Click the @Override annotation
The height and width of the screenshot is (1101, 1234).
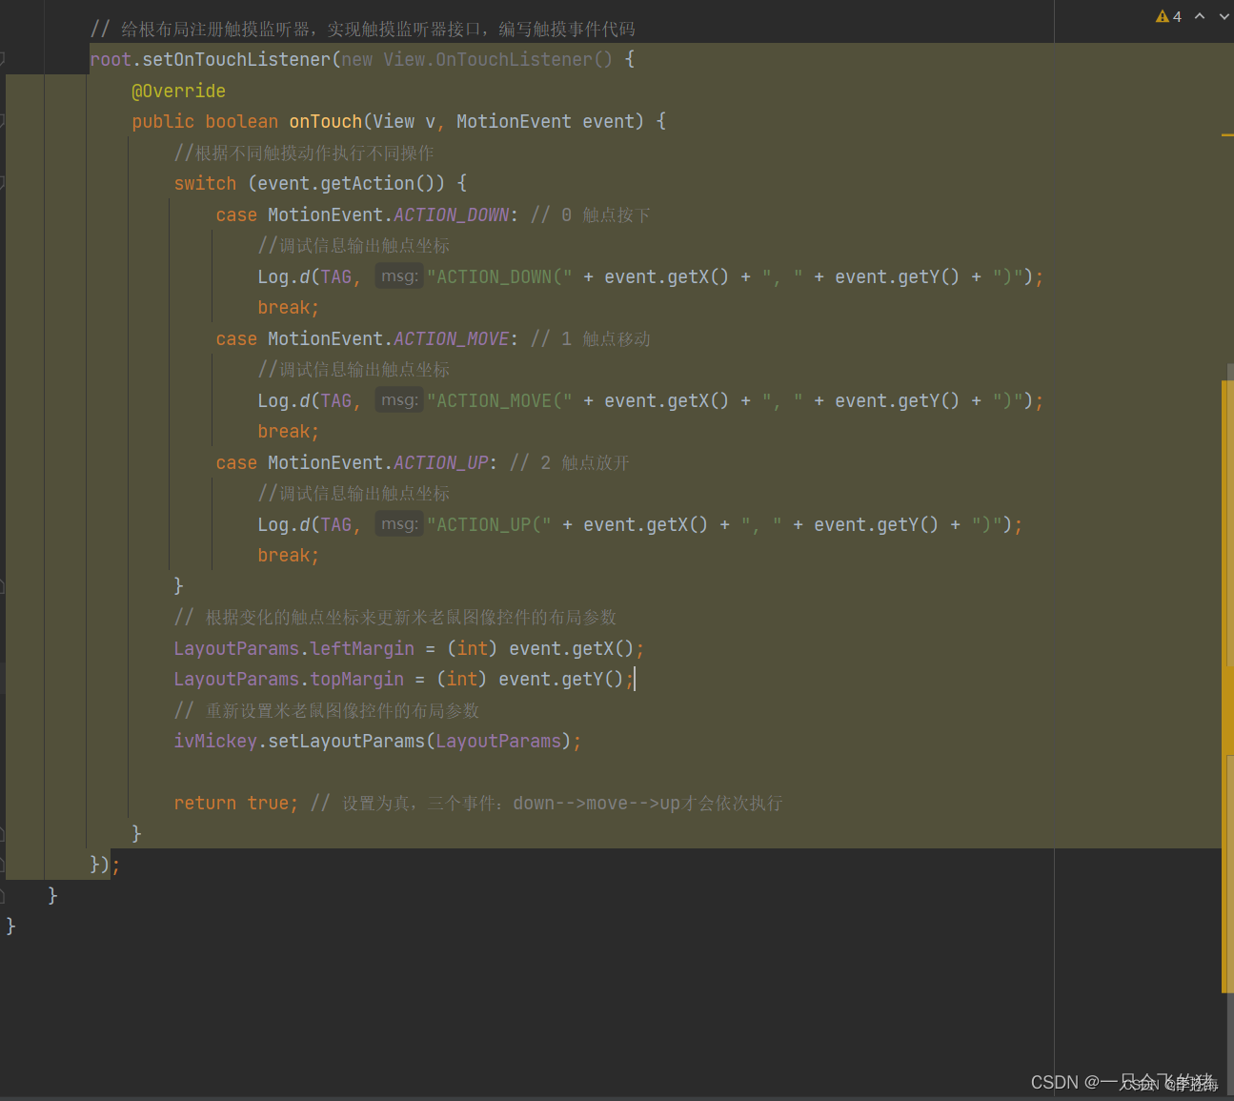(x=179, y=92)
